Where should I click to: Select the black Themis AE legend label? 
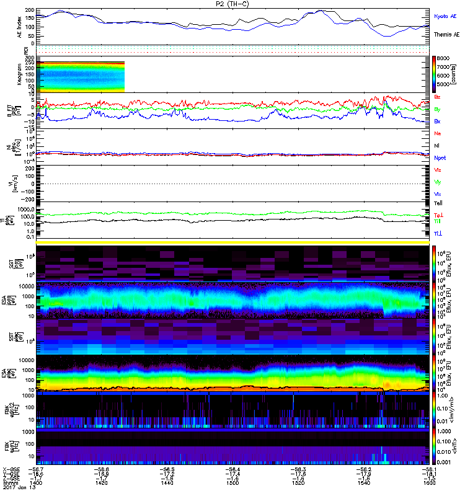[446, 35]
